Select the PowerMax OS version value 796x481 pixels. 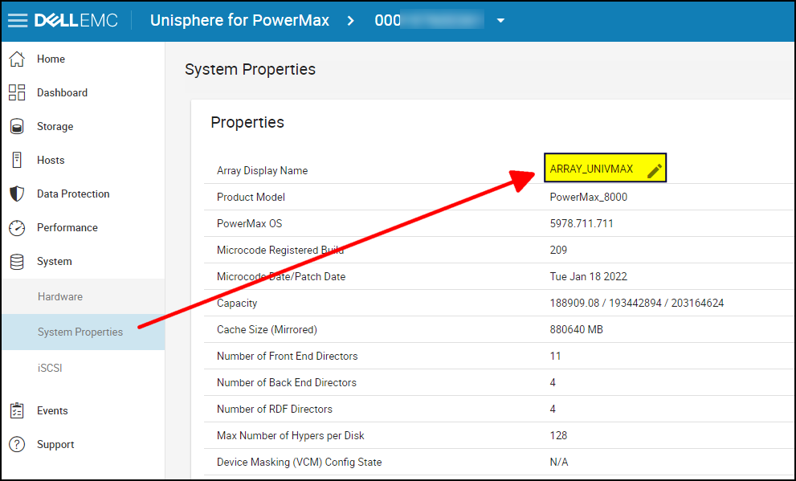pos(582,223)
